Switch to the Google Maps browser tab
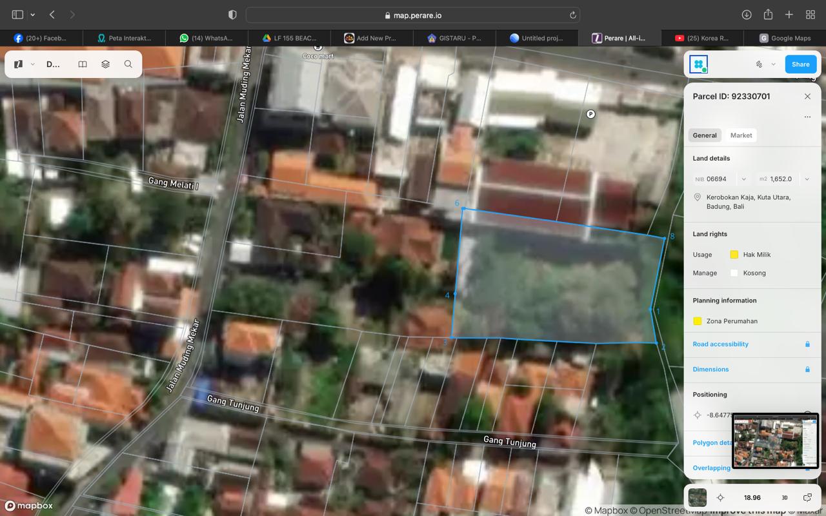 coord(785,38)
